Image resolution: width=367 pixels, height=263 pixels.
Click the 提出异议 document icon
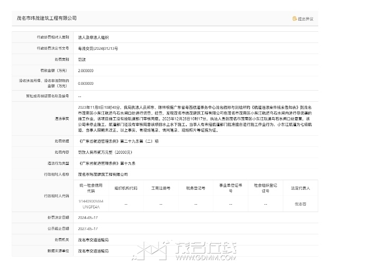(294, 19)
